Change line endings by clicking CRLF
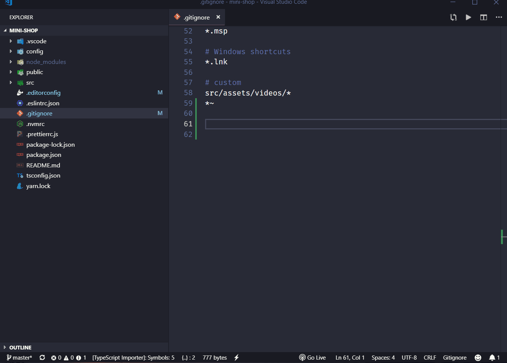This screenshot has height=363, width=507. click(x=430, y=357)
